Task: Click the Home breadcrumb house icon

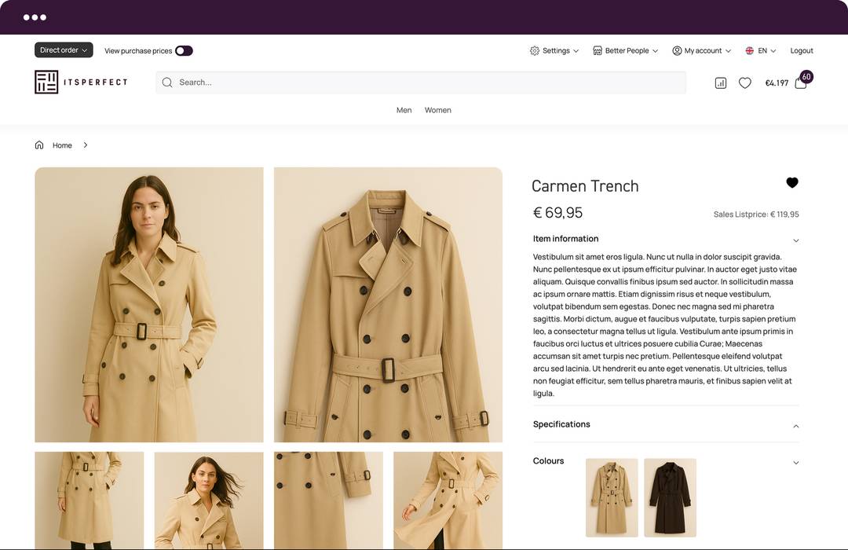Action: (39, 145)
